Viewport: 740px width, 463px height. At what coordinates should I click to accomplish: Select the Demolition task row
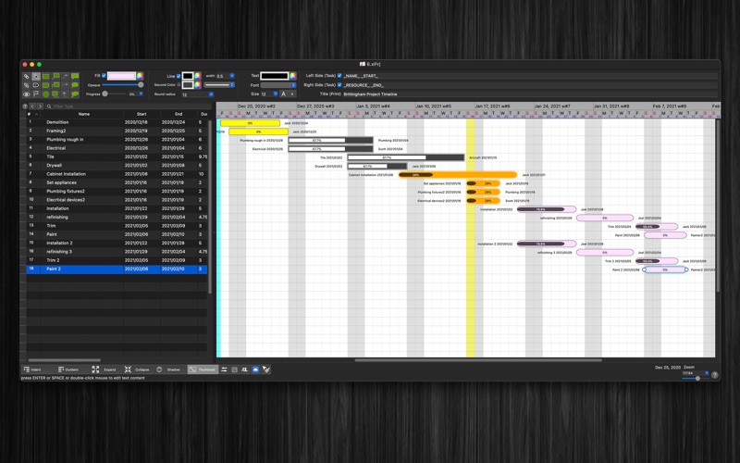tap(117, 122)
